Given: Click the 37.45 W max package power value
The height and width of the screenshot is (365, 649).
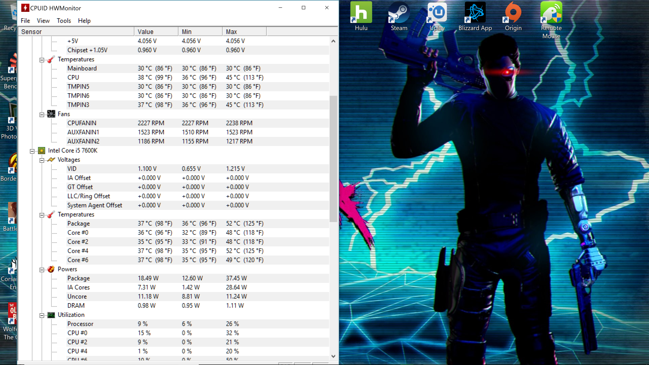Looking at the screenshot, I should point(236,278).
